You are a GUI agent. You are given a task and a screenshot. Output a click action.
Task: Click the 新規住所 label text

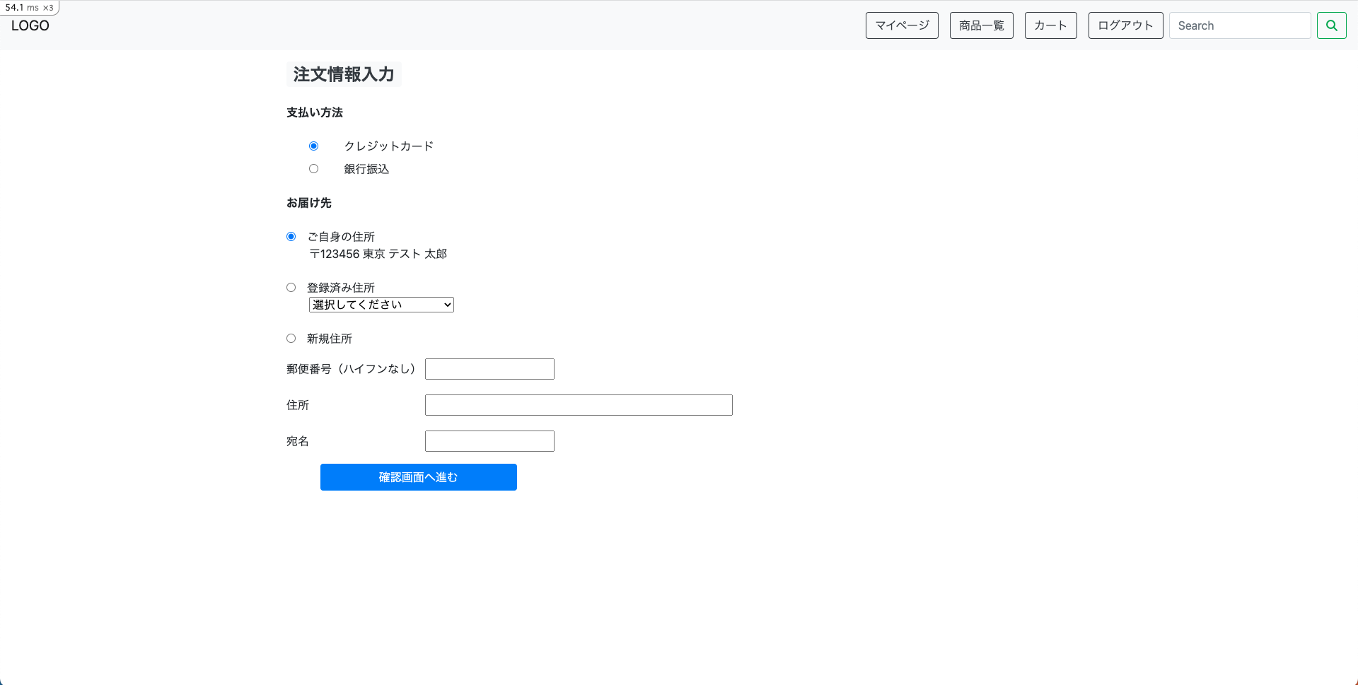(330, 339)
